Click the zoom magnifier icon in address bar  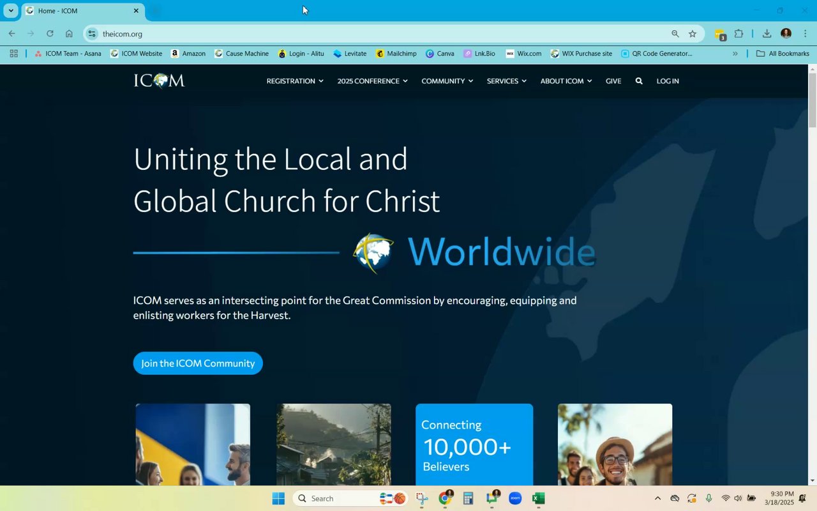675,34
